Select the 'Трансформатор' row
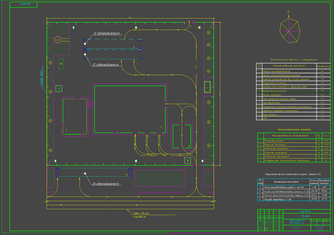Image resolution: width=334 pixels, height=235 pixels. pyautogui.click(x=293, y=103)
